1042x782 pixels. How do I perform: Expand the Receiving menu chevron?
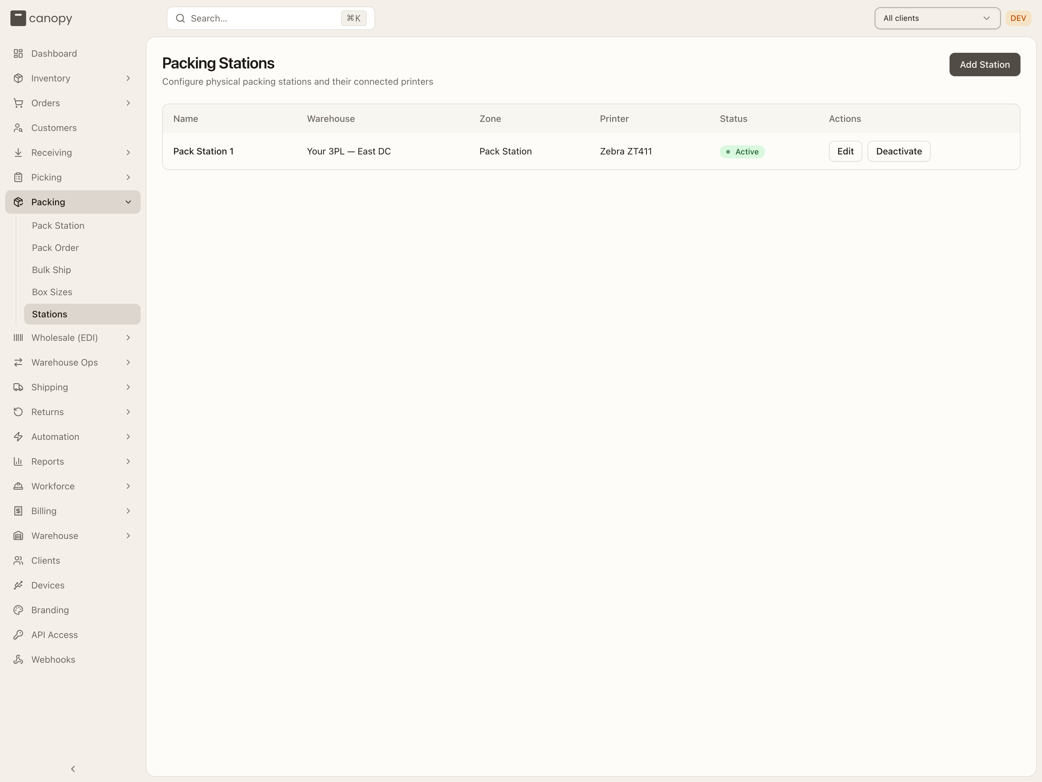coord(128,152)
